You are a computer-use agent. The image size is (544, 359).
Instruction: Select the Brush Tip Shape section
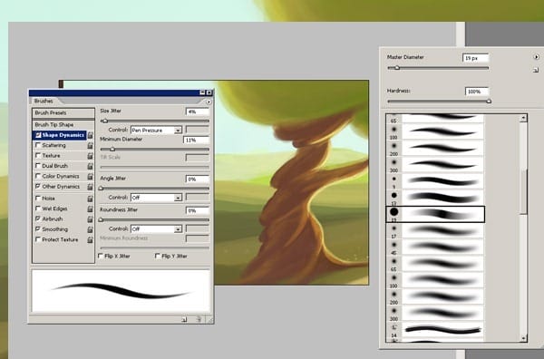(x=63, y=124)
